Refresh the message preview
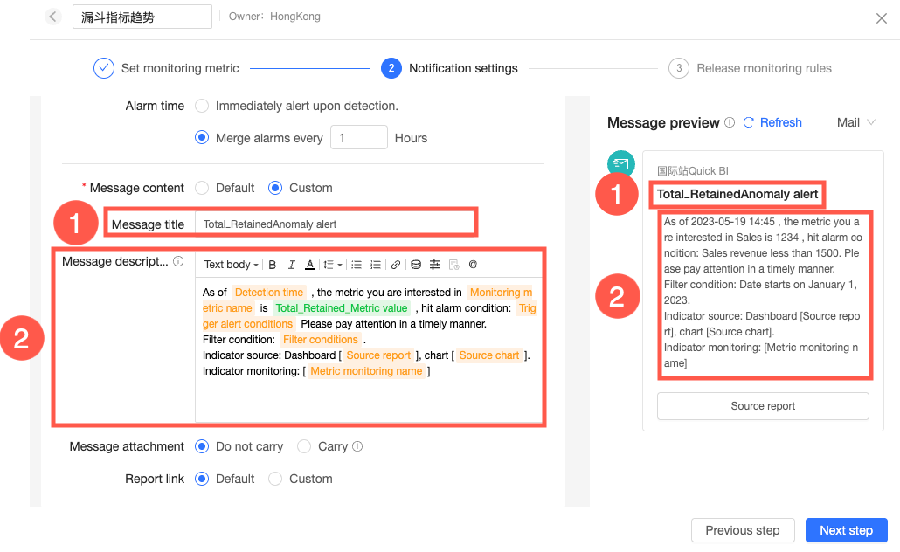The height and width of the screenshot is (552, 900). click(772, 122)
